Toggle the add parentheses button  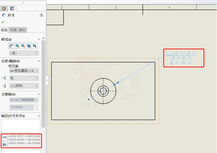click(x=4, y=138)
